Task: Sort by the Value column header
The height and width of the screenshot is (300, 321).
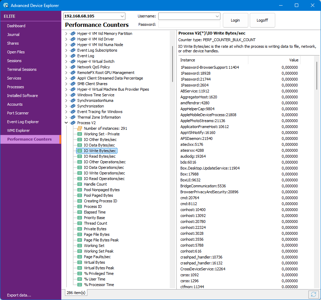Action: 274,60
